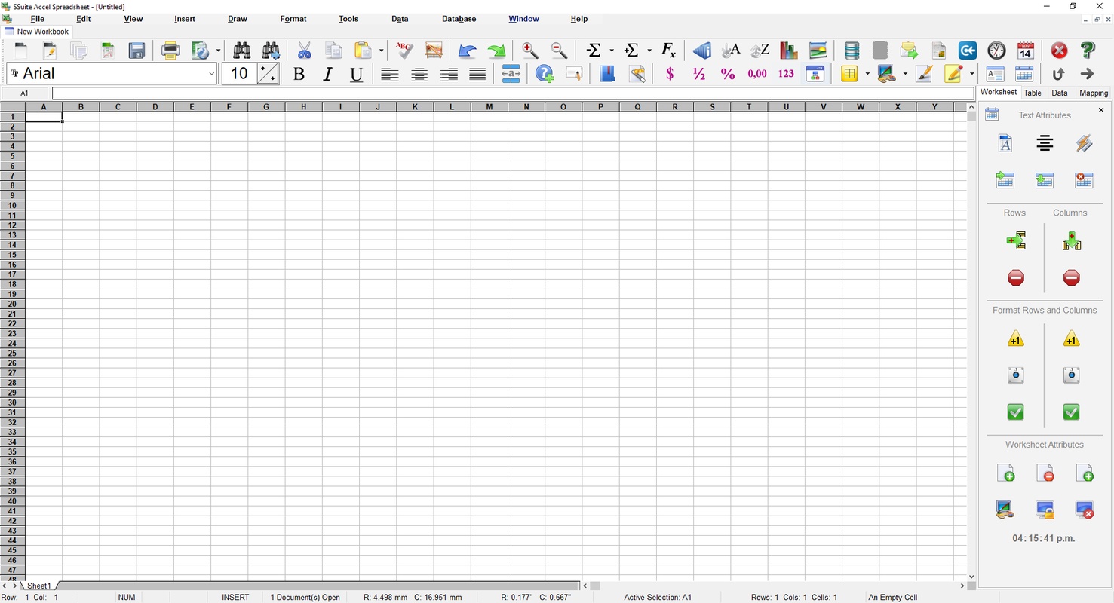Viewport: 1114px width, 603px height.
Task: Sort ascending with the A icon
Action: [x=731, y=51]
